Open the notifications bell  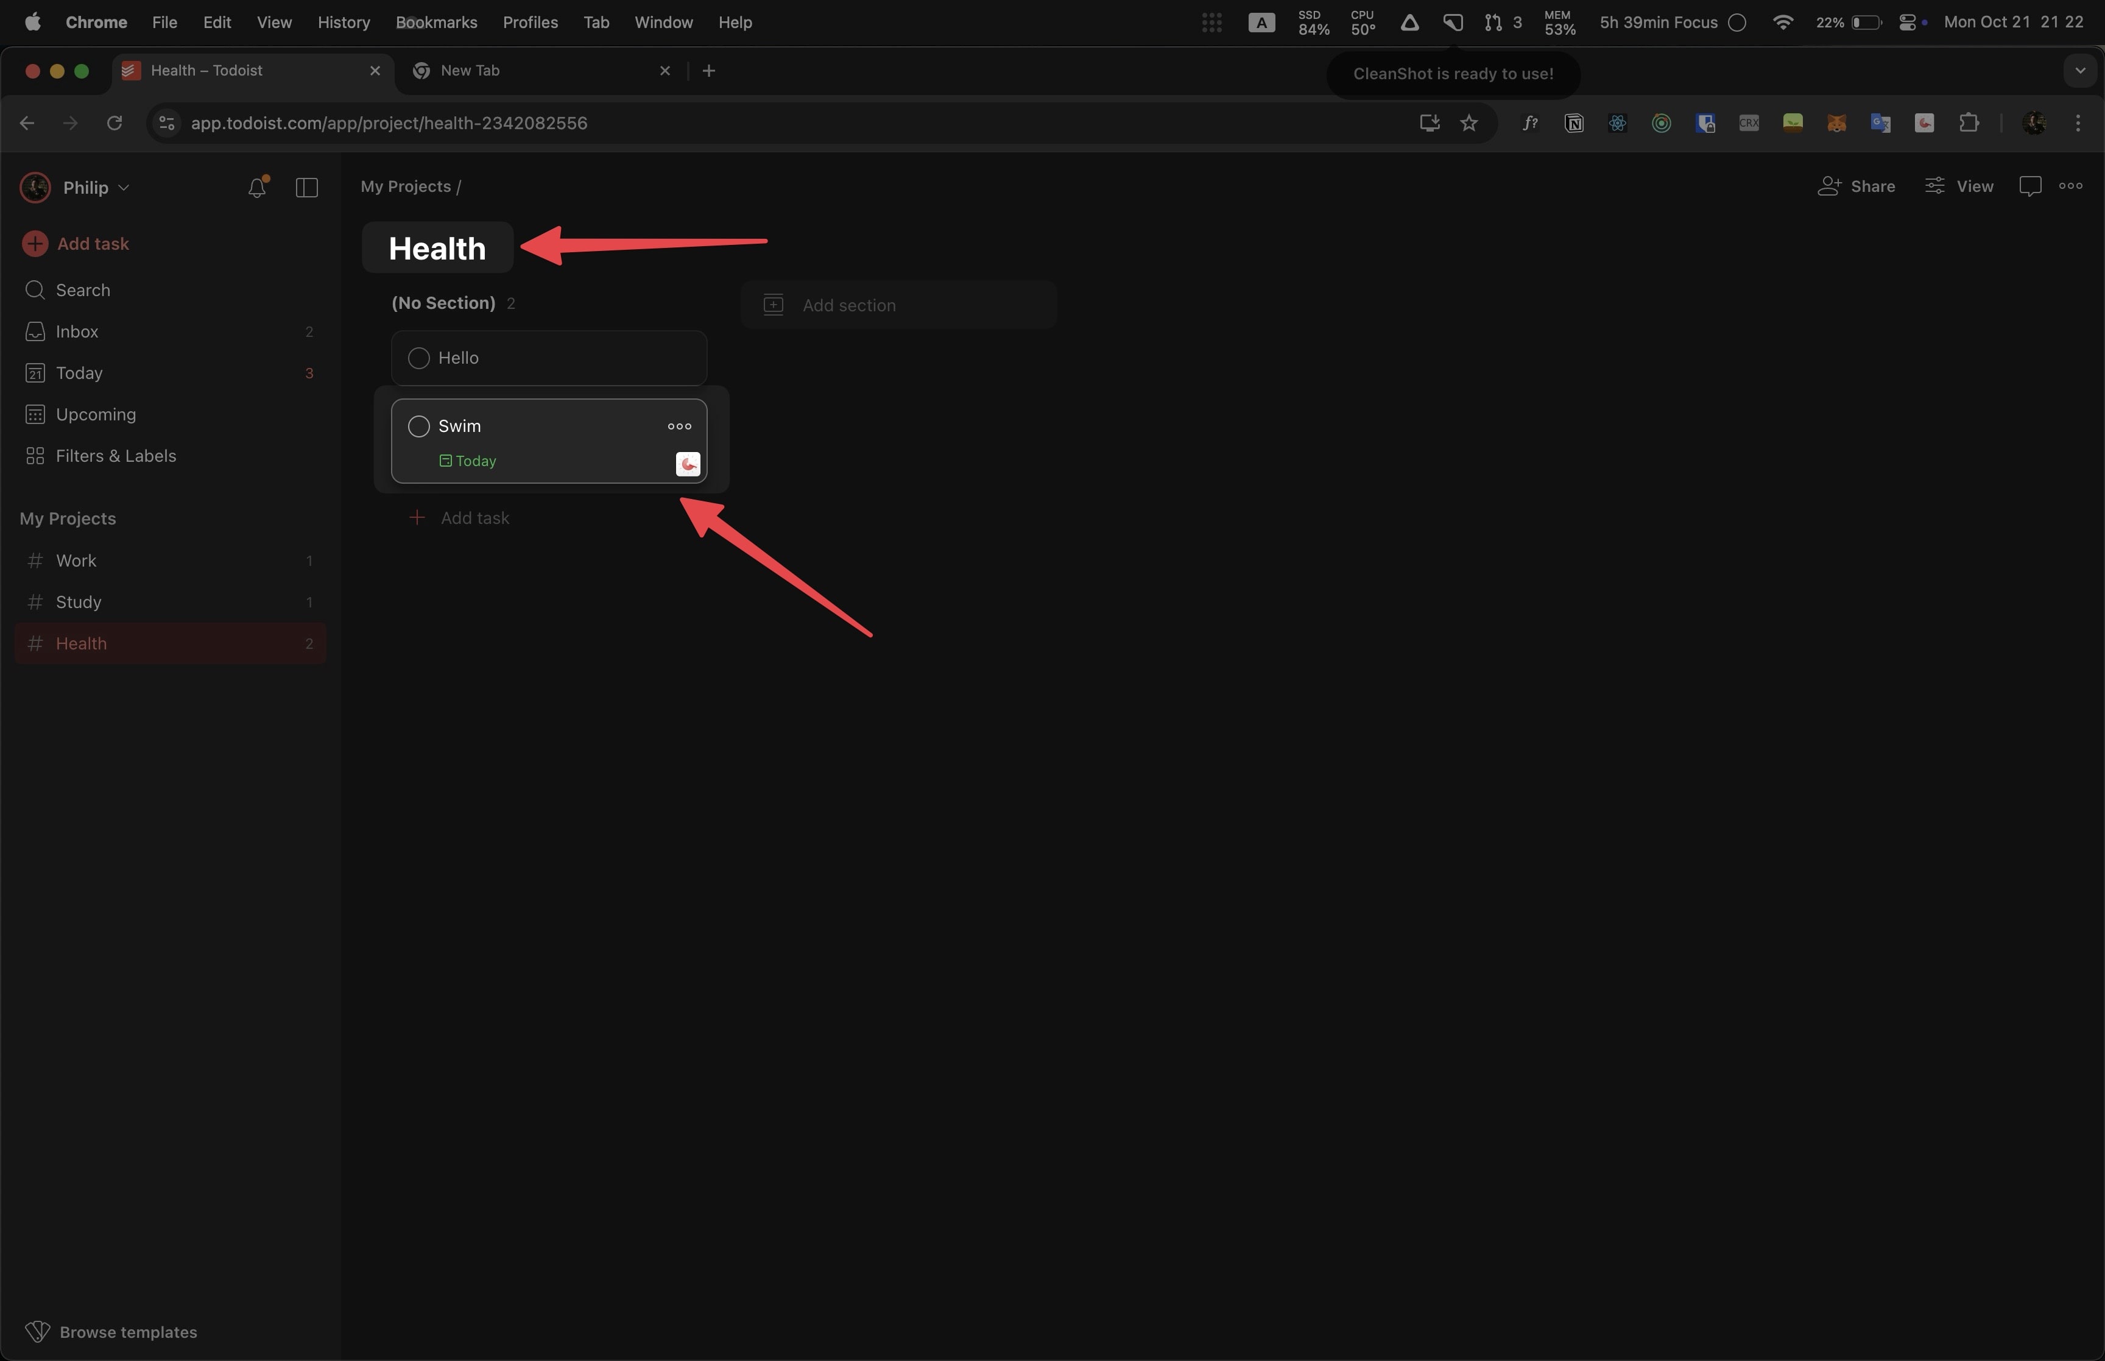click(257, 188)
